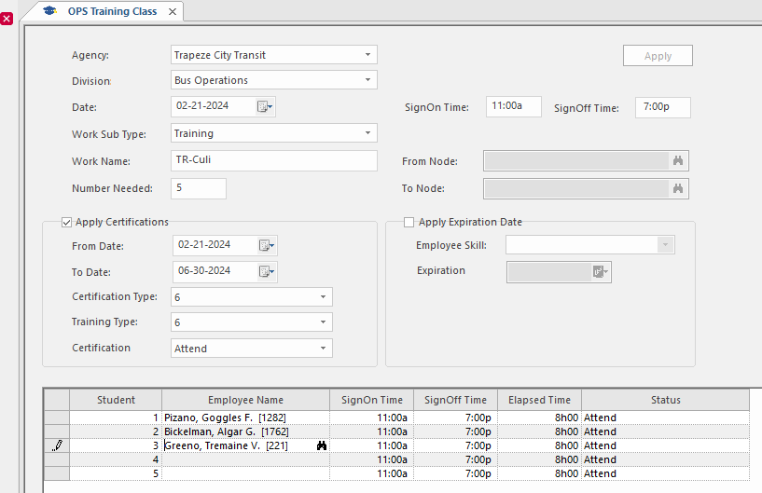Click binoculars lookup icon in Greeno row
The width and height of the screenshot is (762, 493).
click(322, 445)
